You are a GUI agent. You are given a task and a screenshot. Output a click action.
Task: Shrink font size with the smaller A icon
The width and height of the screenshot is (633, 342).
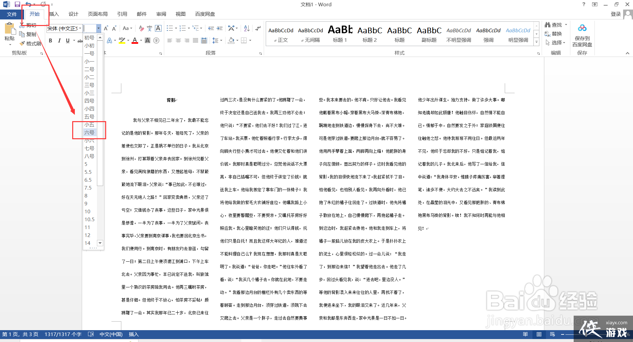(x=114, y=28)
